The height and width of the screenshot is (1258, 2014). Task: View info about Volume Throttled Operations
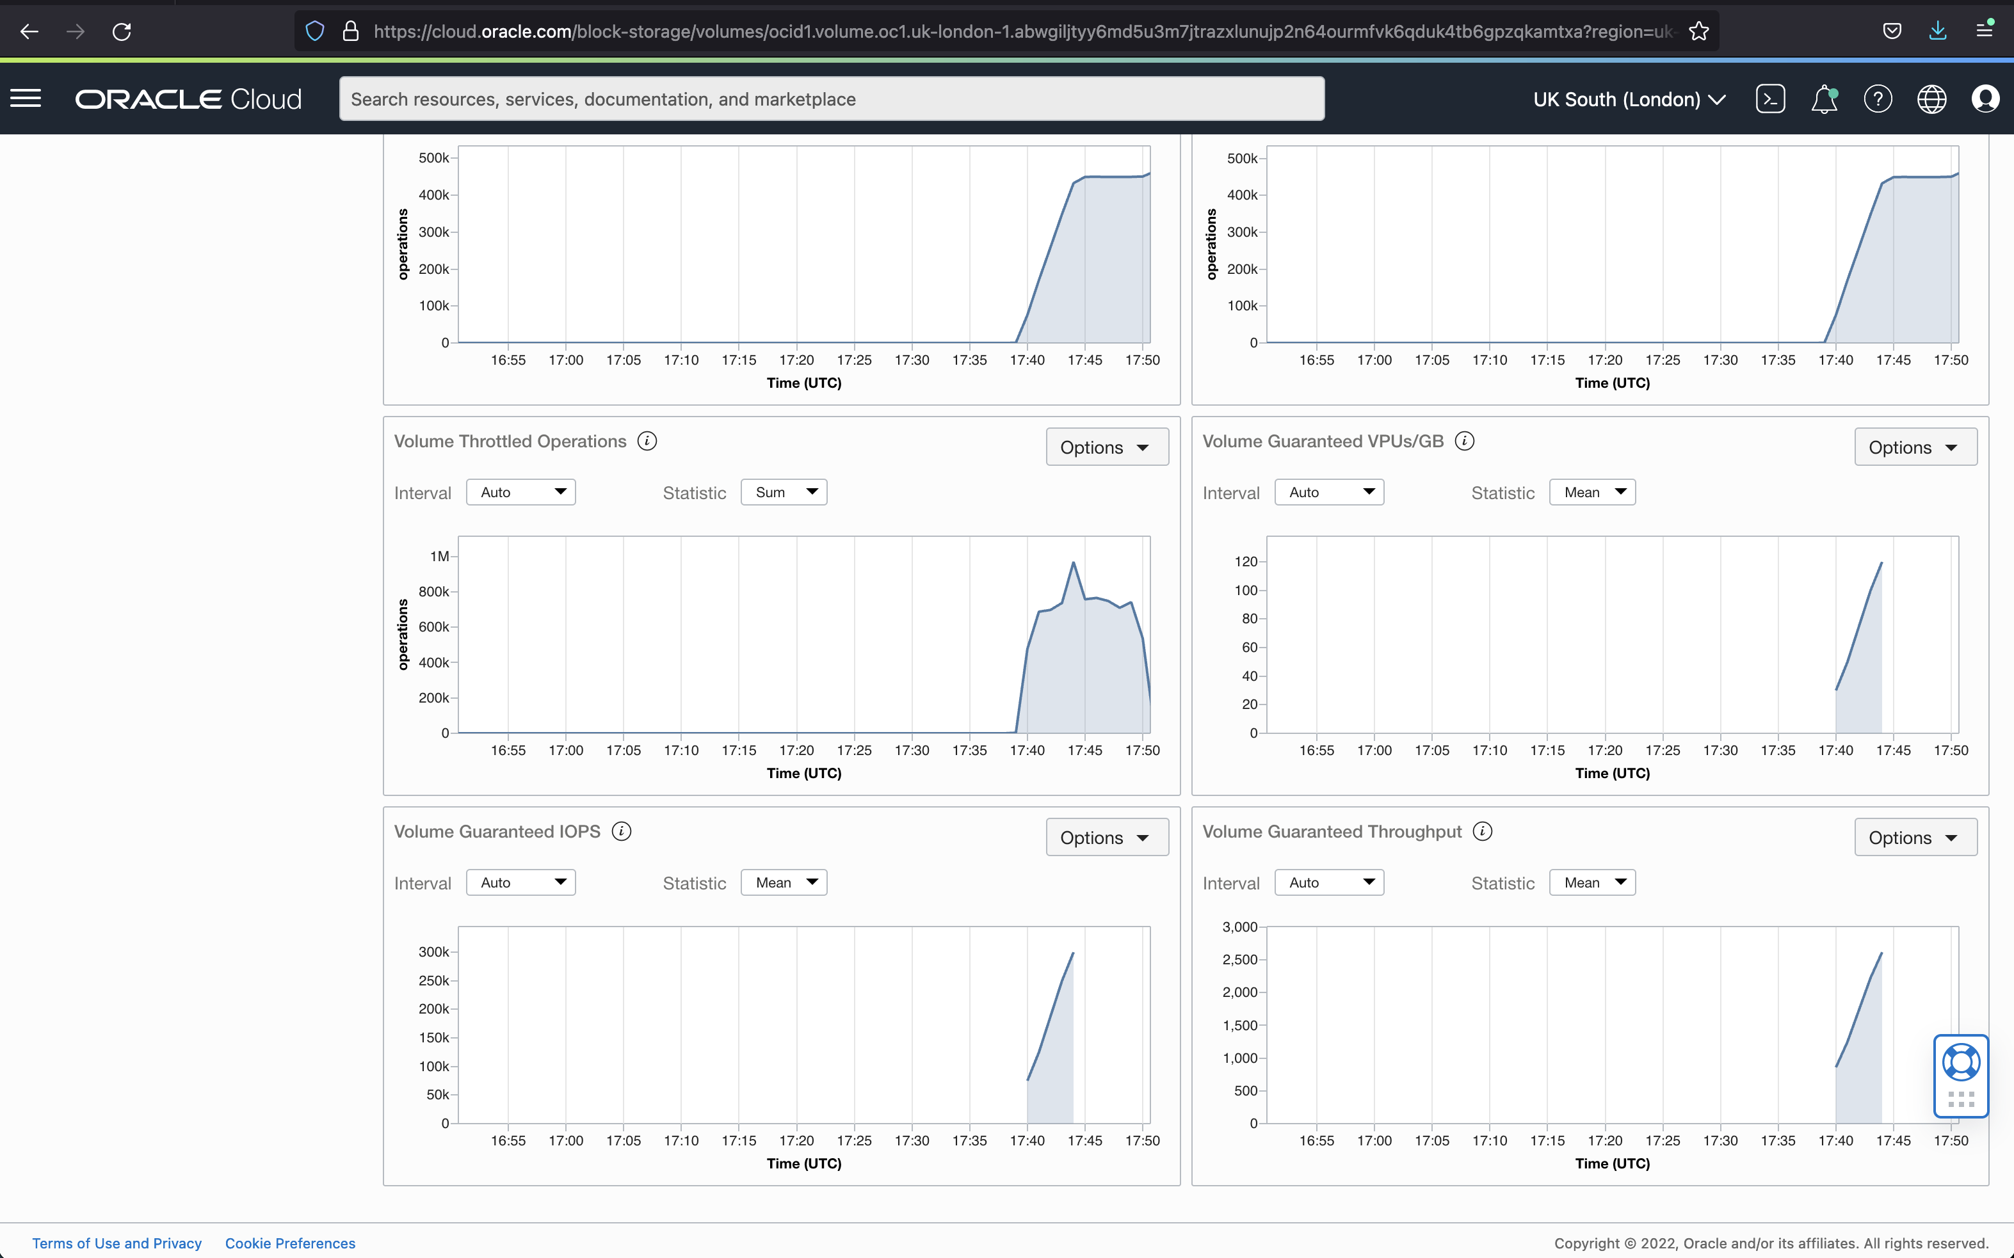tap(647, 441)
